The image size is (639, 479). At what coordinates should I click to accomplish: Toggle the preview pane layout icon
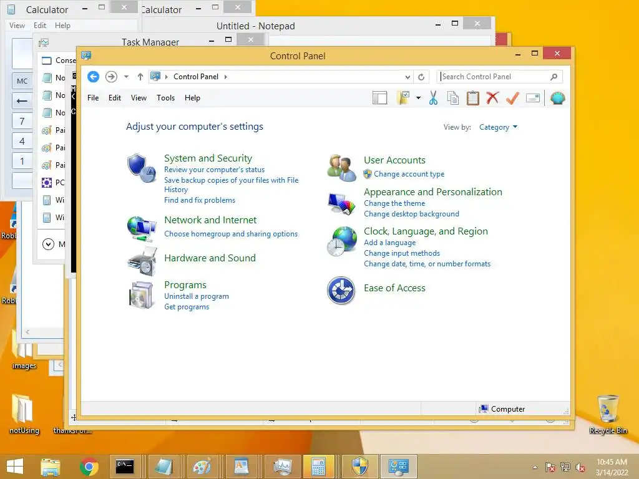click(x=380, y=98)
